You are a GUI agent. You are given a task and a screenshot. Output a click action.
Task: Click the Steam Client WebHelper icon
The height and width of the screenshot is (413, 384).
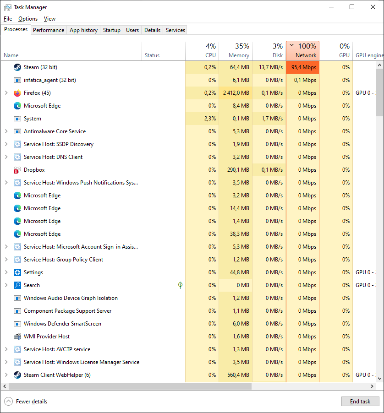click(x=17, y=375)
